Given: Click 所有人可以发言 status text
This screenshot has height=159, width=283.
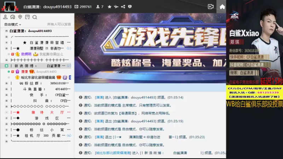Looking at the screenshot, I should click(59, 24).
